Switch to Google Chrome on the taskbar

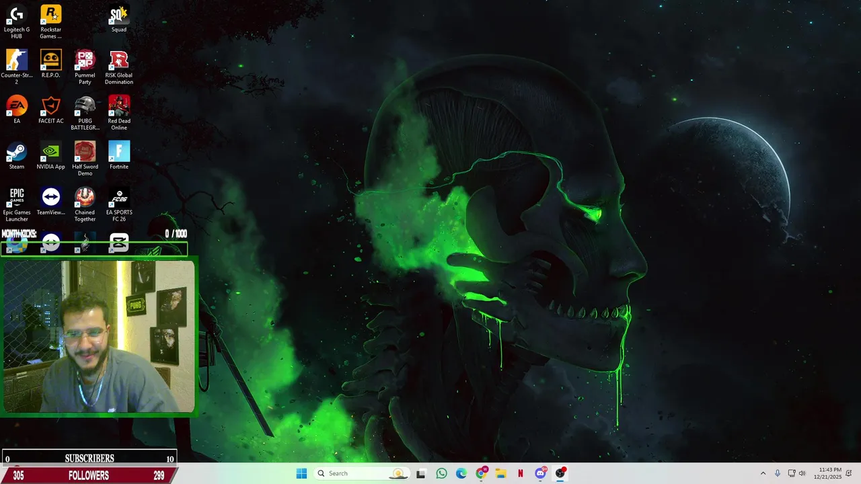pyautogui.click(x=481, y=473)
